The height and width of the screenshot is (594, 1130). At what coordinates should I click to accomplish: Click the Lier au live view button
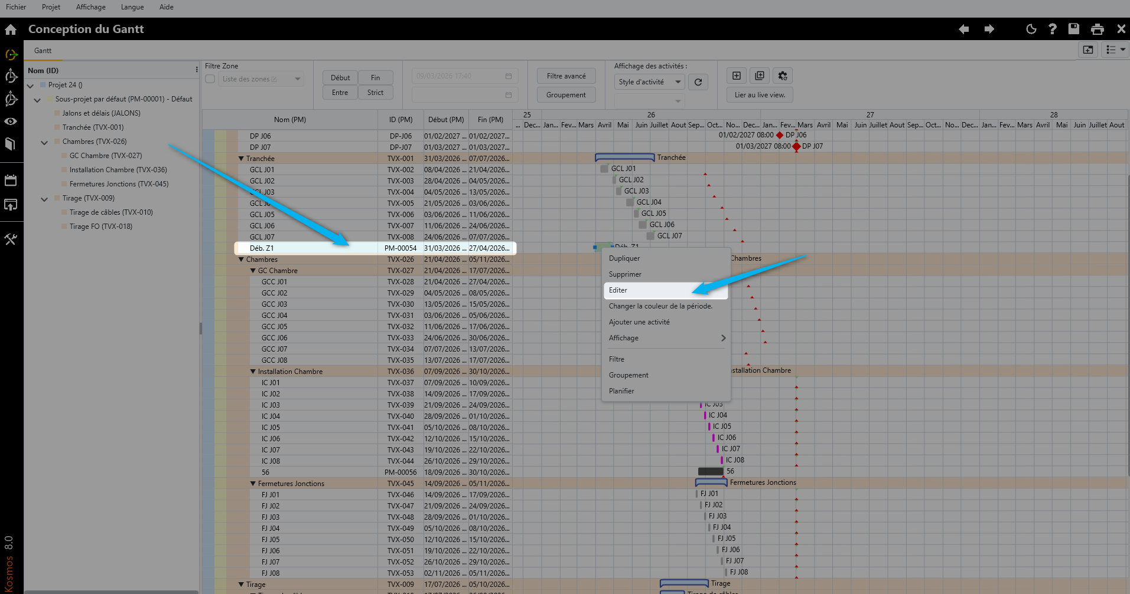759,95
